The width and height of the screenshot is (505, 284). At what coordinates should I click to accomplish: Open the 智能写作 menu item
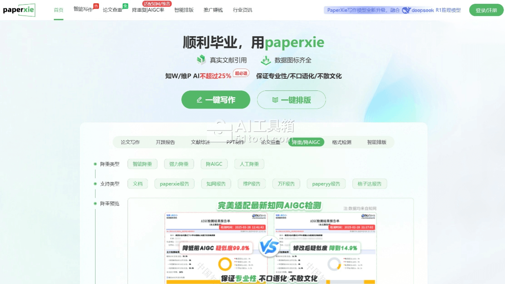click(x=83, y=9)
